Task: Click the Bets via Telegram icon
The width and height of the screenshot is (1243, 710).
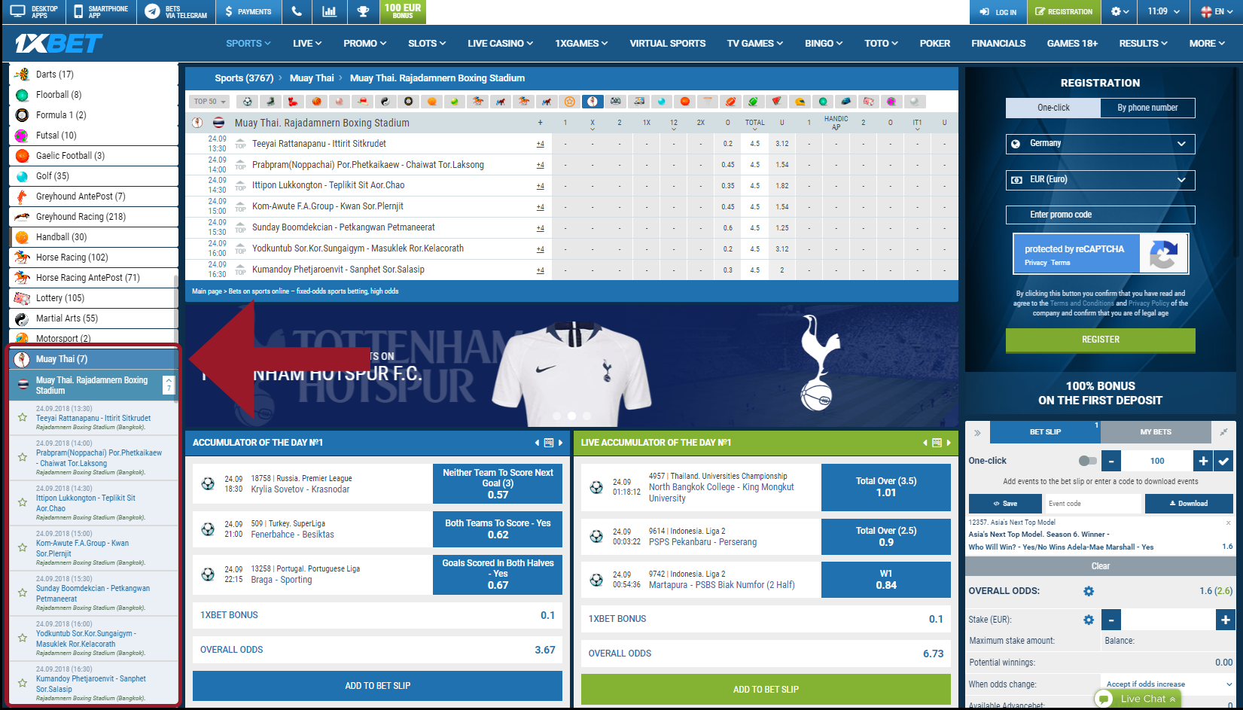Action: tap(152, 11)
